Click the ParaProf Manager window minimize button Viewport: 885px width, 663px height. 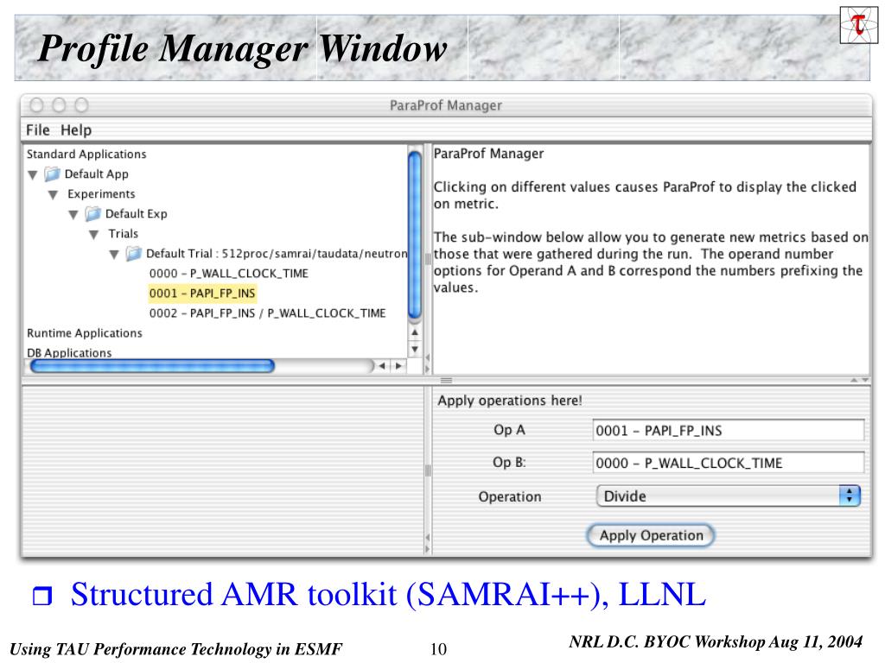59,105
